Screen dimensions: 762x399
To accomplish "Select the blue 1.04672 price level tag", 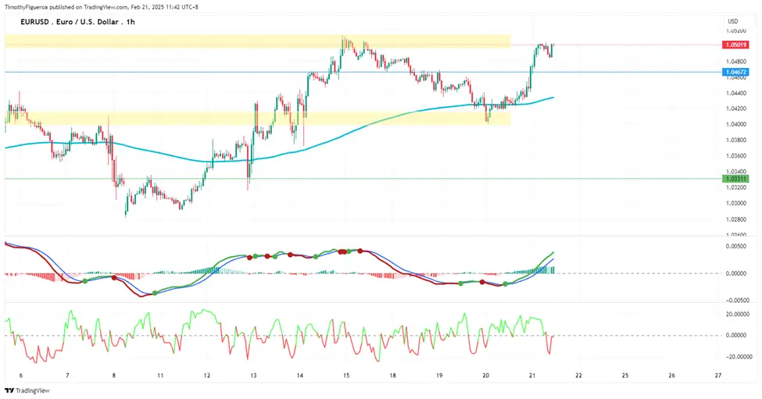I will pyautogui.click(x=735, y=72).
